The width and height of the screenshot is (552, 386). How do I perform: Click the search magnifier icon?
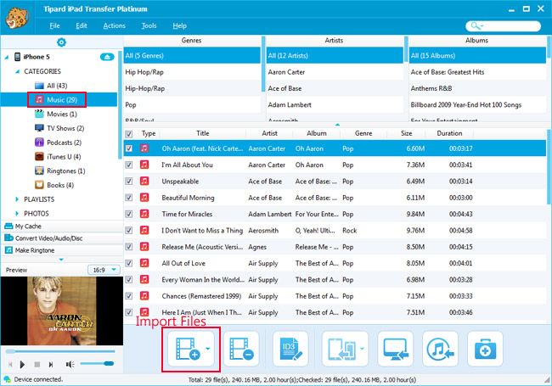point(476,25)
